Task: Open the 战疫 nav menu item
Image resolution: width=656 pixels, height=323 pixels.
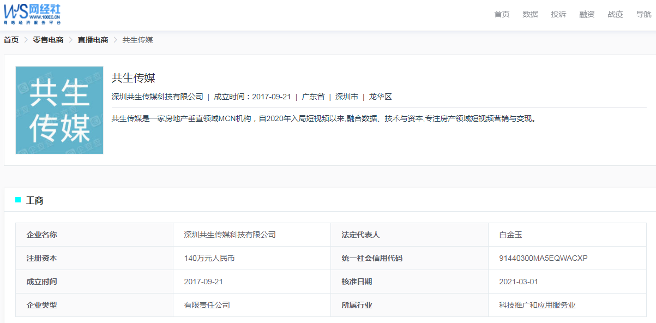Action: pos(615,14)
